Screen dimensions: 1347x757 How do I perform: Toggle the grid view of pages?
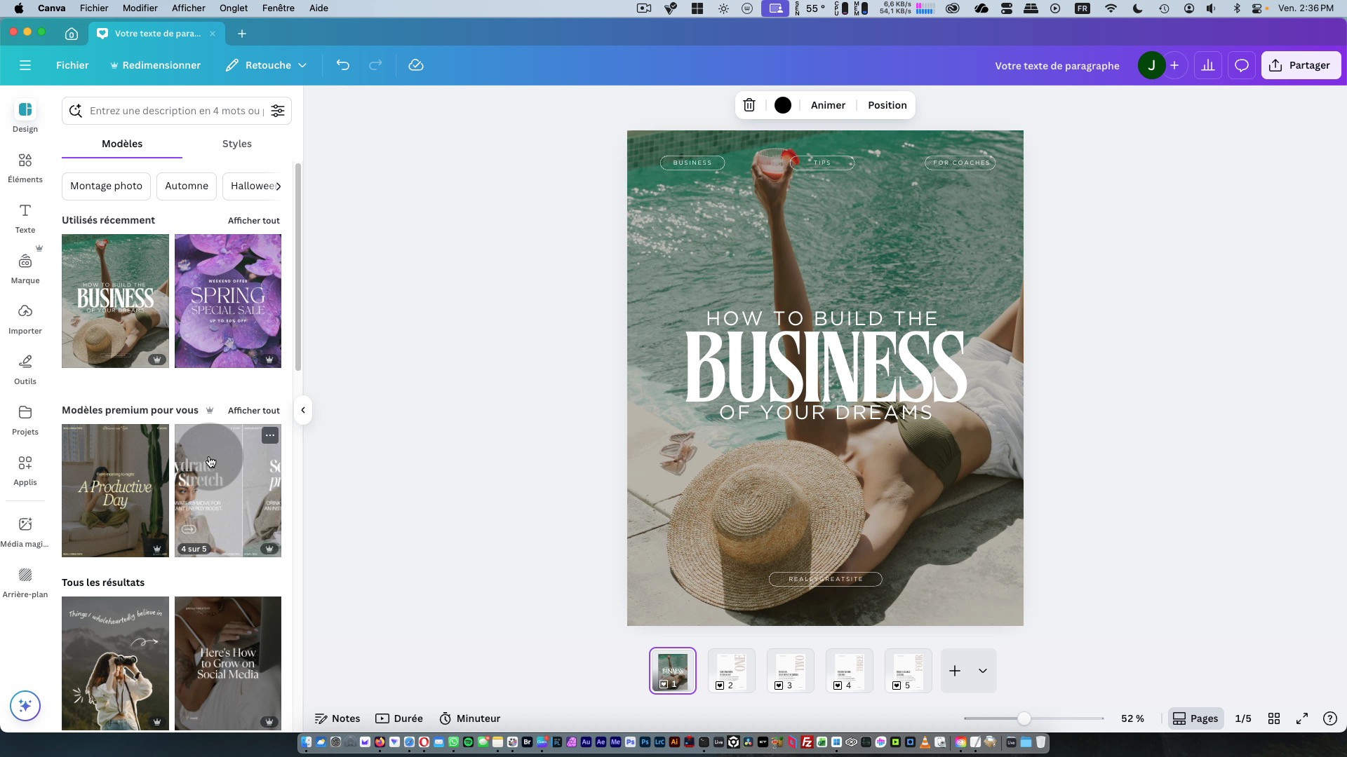tap(1274, 718)
